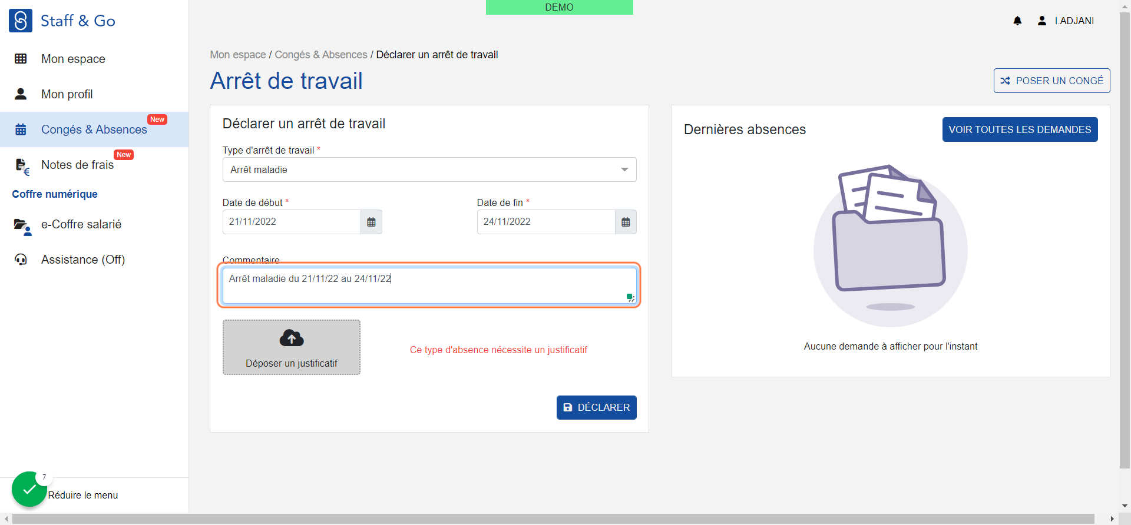
Task: Open calendar picker for Date de fin
Action: (626, 222)
